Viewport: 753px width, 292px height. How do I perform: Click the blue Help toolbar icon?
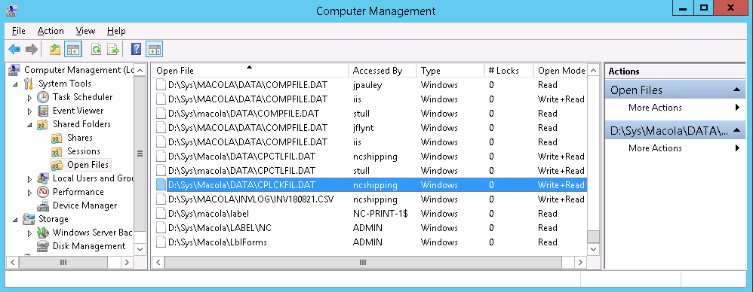coord(136,50)
